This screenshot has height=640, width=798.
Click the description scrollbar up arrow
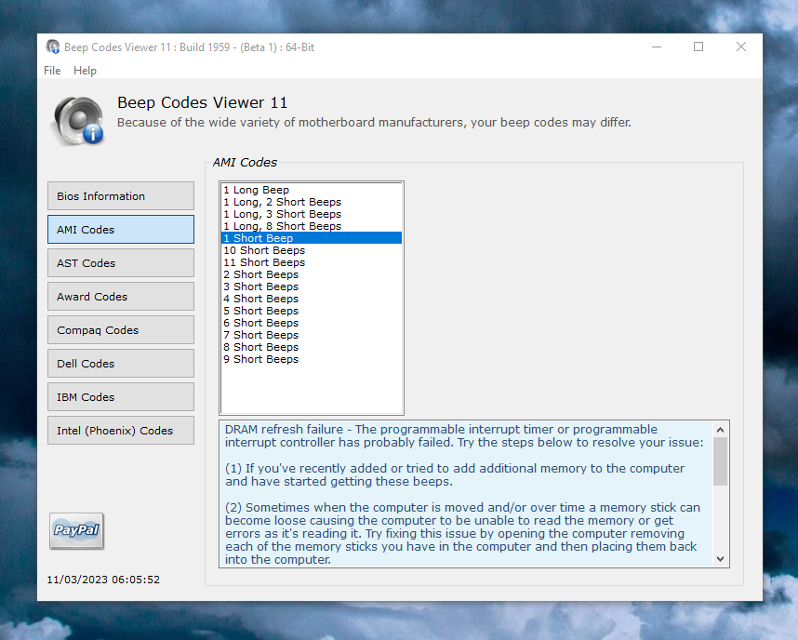click(720, 430)
